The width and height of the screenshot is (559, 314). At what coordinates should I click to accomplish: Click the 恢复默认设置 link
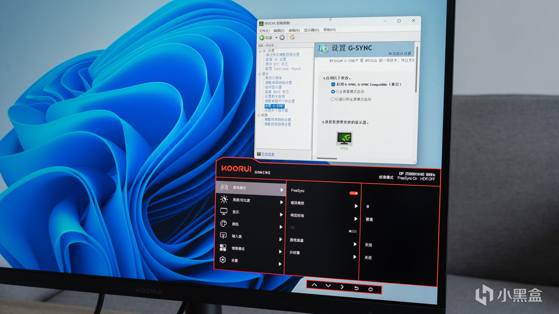click(400, 53)
